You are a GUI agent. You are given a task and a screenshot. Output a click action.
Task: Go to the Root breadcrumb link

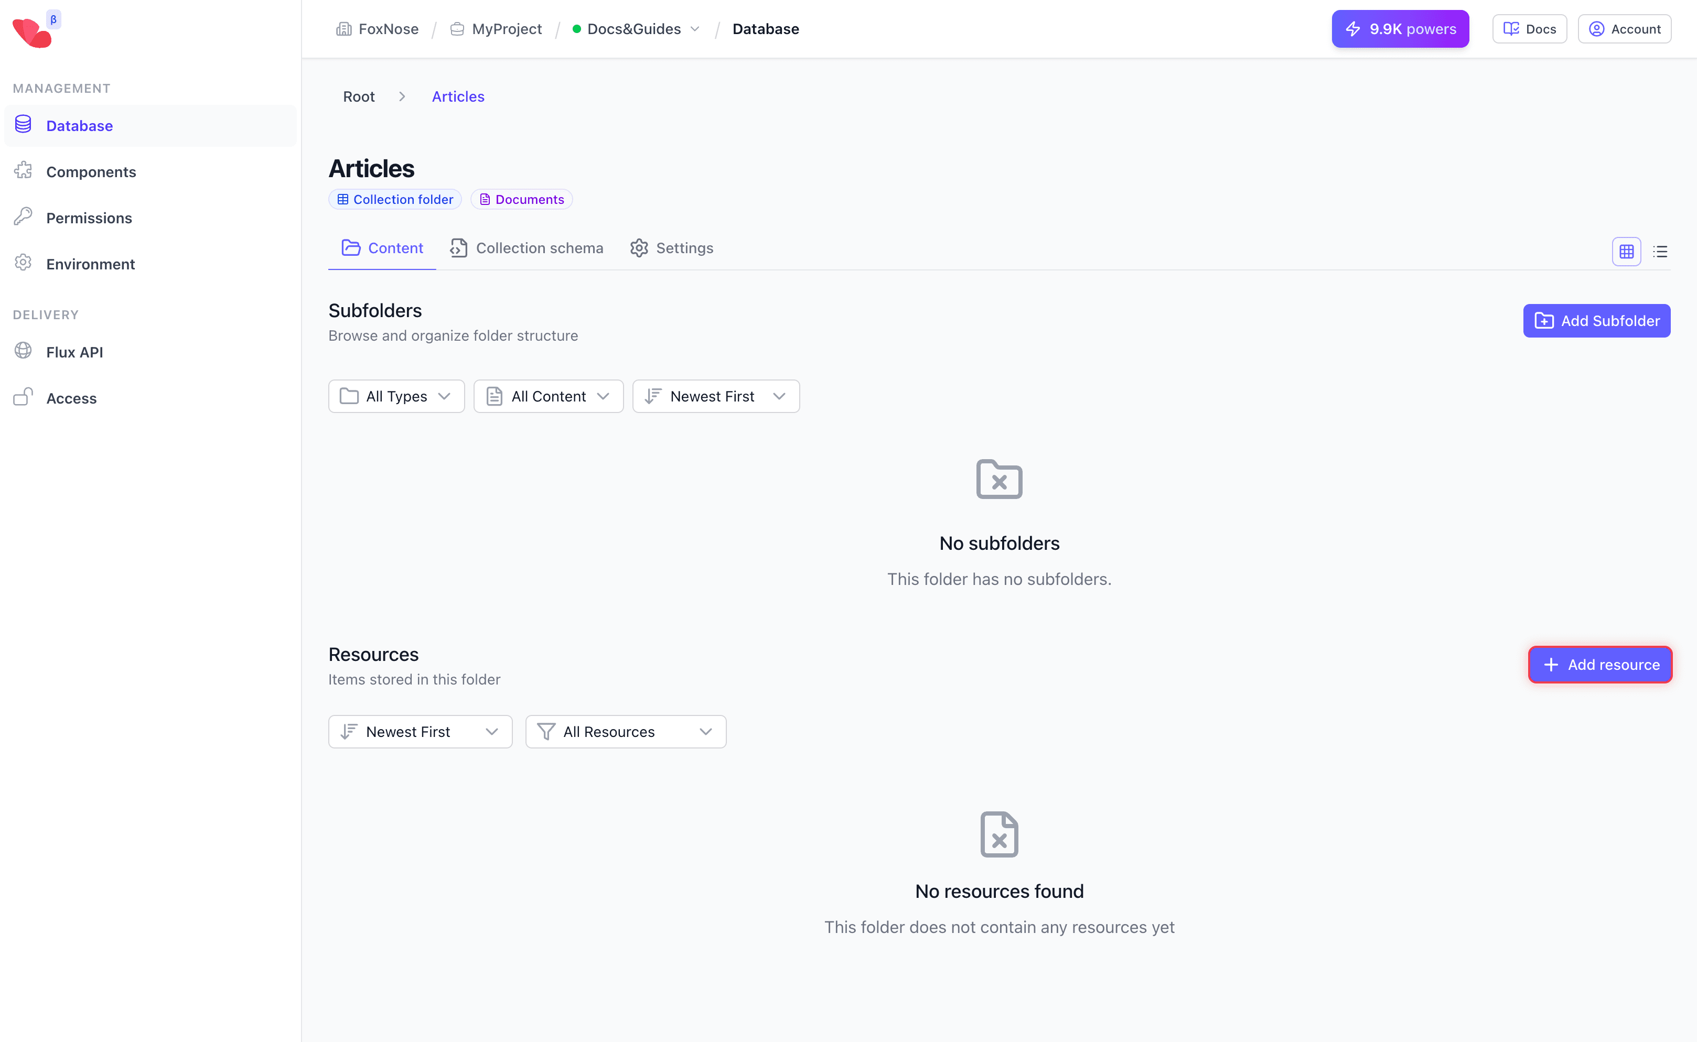(x=359, y=96)
